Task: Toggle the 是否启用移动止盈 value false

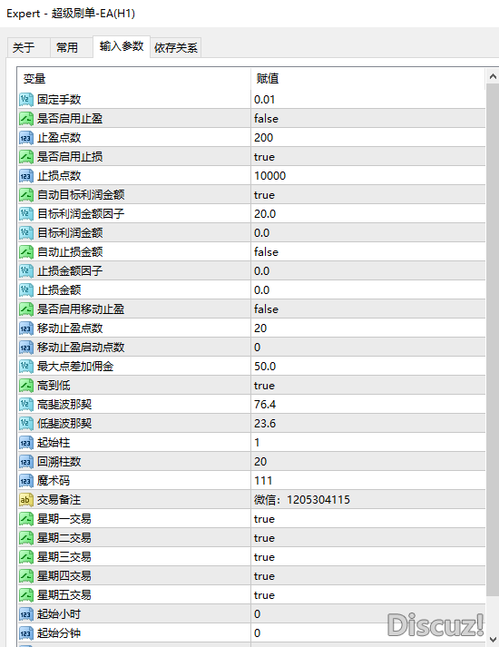Action: (x=367, y=309)
